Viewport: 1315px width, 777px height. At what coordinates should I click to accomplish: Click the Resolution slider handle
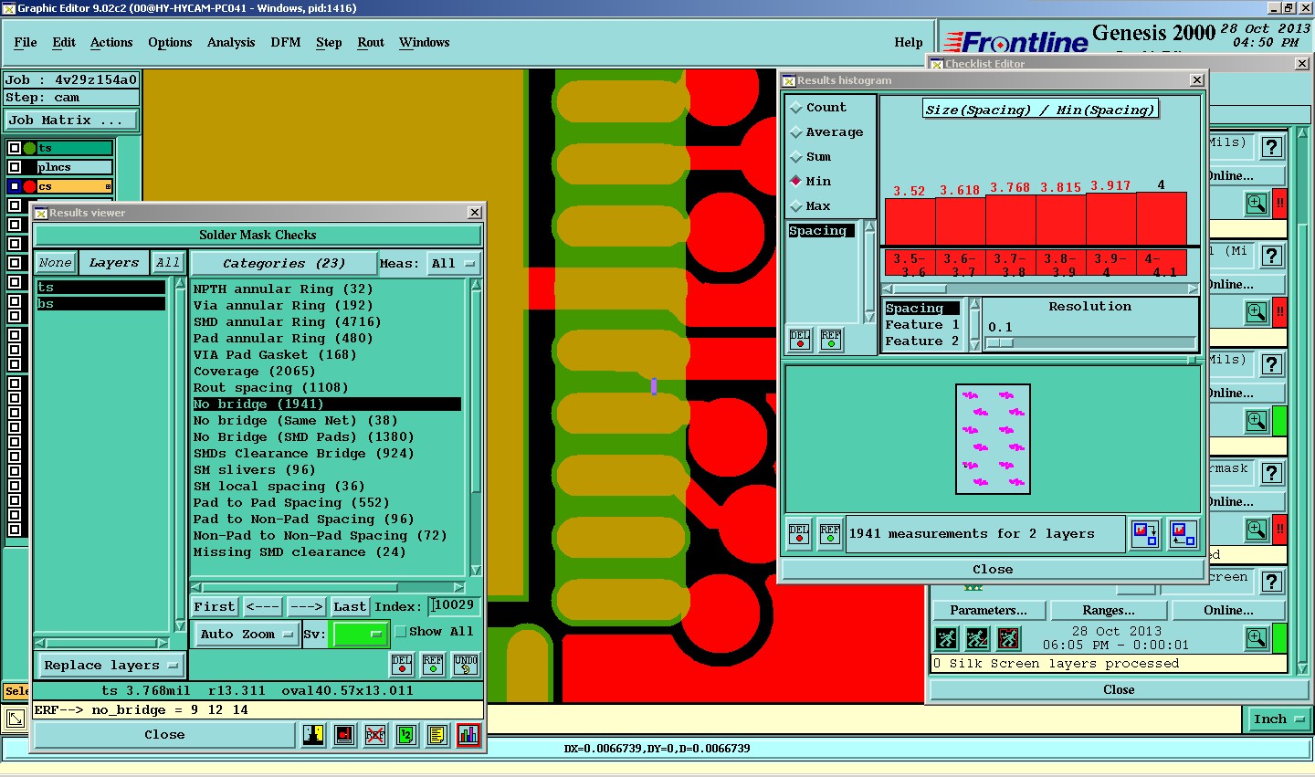pyautogui.click(x=1000, y=343)
